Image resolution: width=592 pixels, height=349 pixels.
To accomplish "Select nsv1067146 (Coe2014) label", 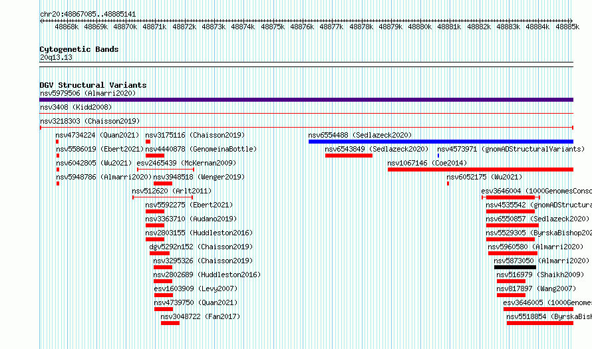I will click(427, 163).
